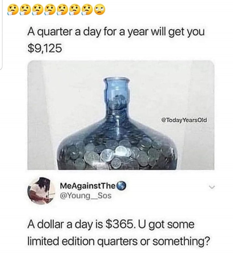Click the $9,125 amount text
233x254 pixels.
(x=45, y=49)
